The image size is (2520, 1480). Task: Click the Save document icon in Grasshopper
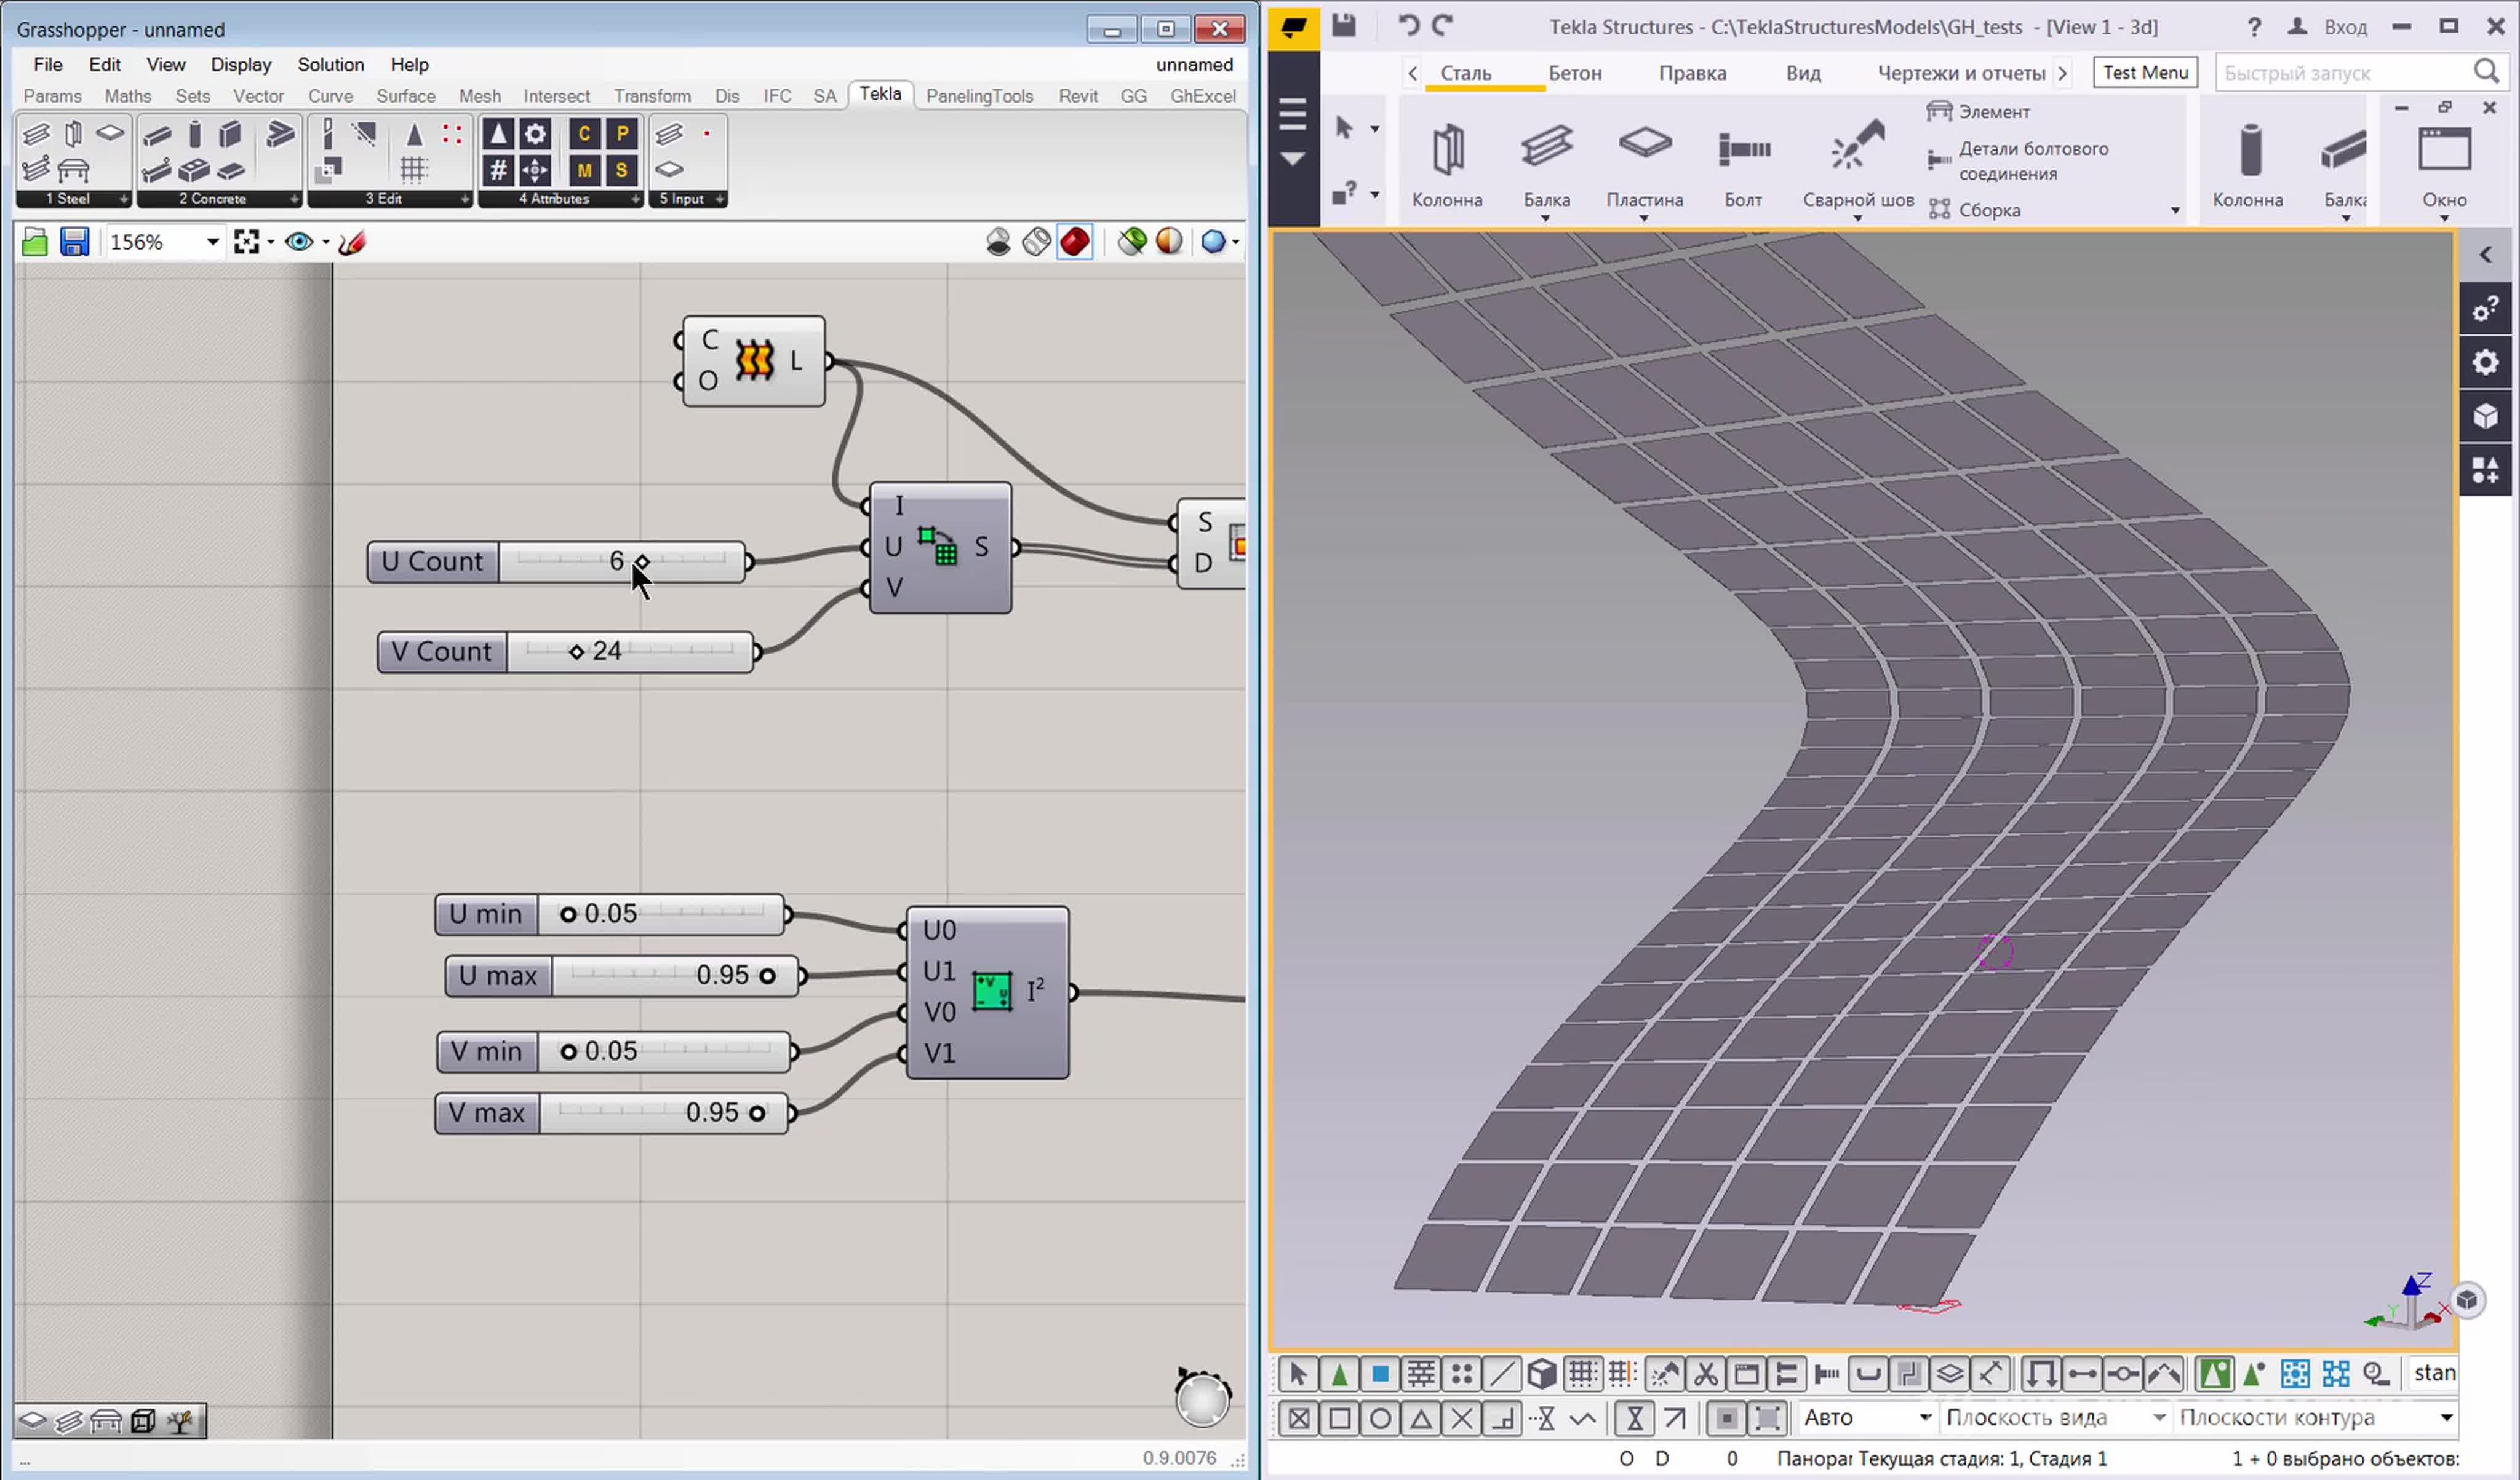[x=74, y=242]
